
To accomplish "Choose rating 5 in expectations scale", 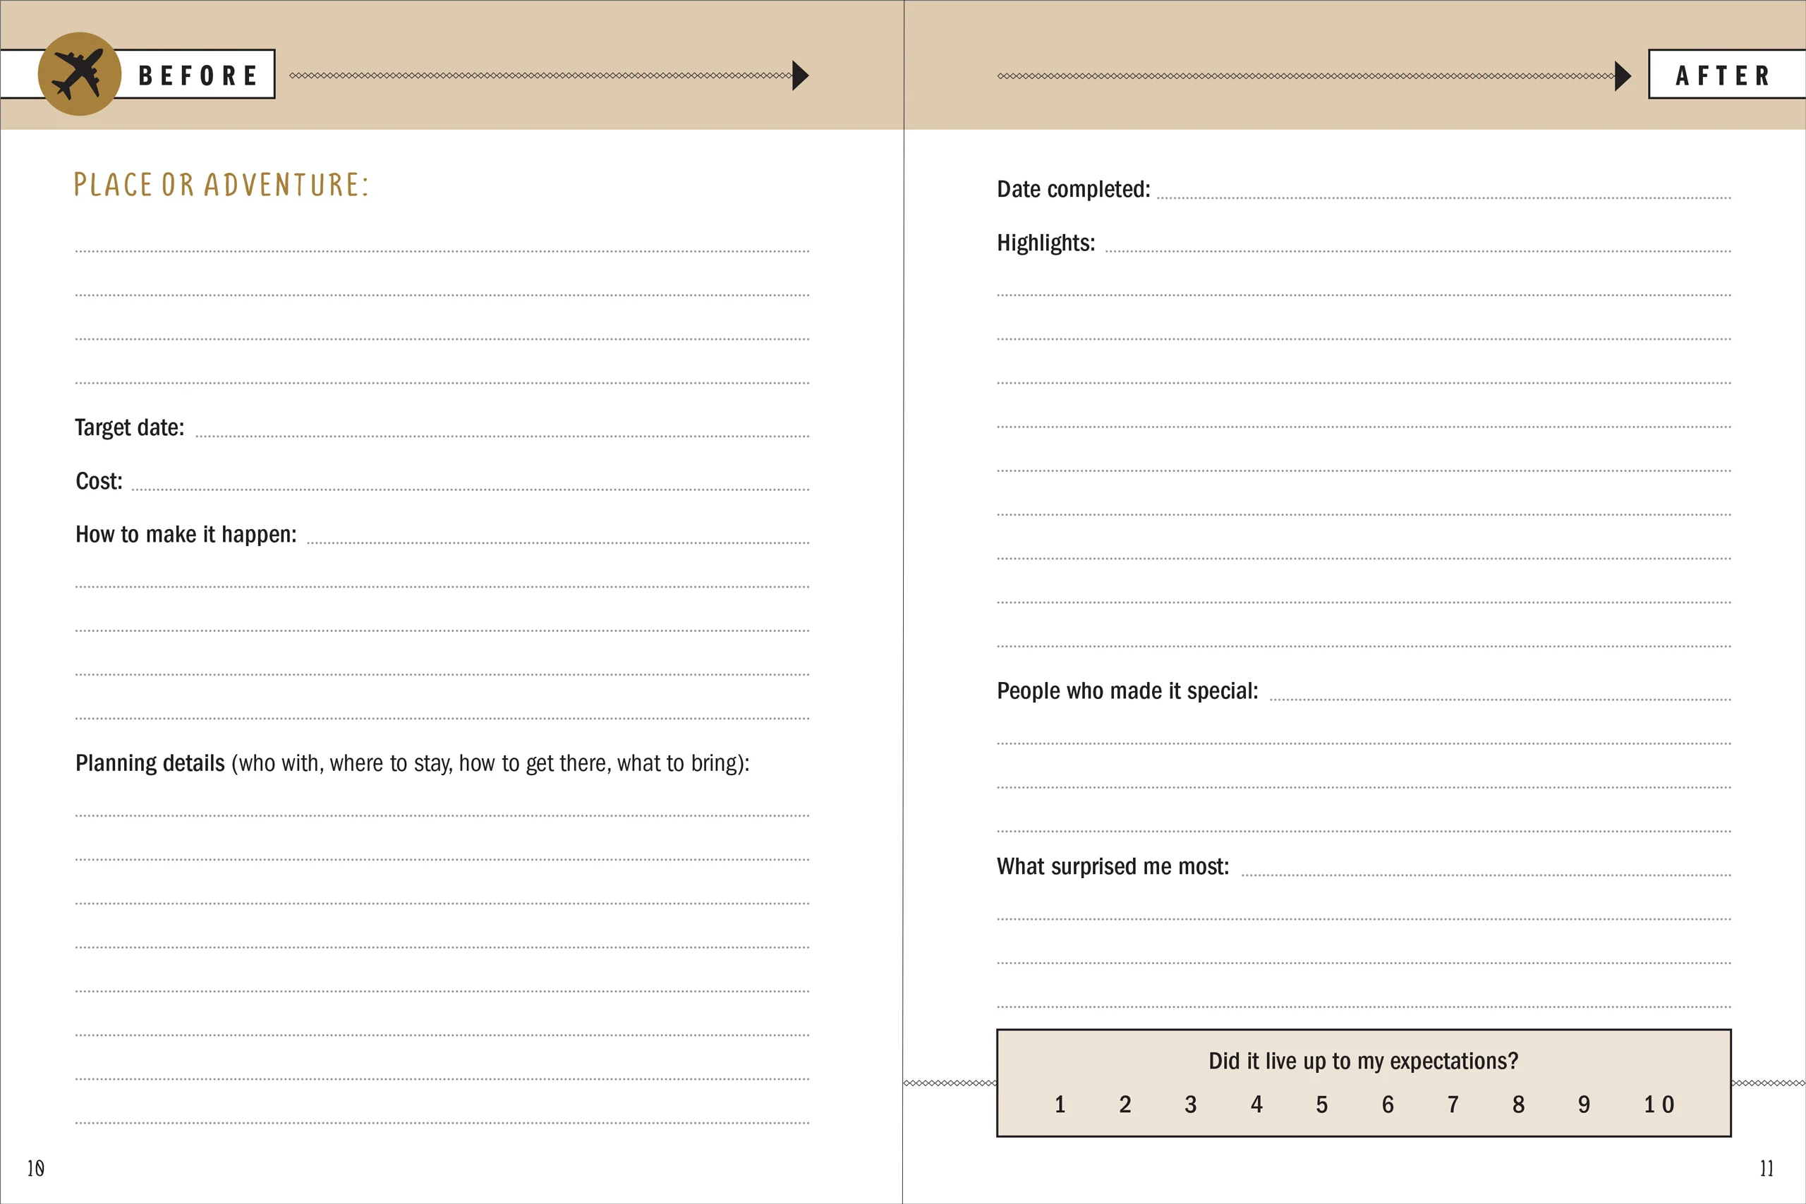I will tap(1321, 1104).
